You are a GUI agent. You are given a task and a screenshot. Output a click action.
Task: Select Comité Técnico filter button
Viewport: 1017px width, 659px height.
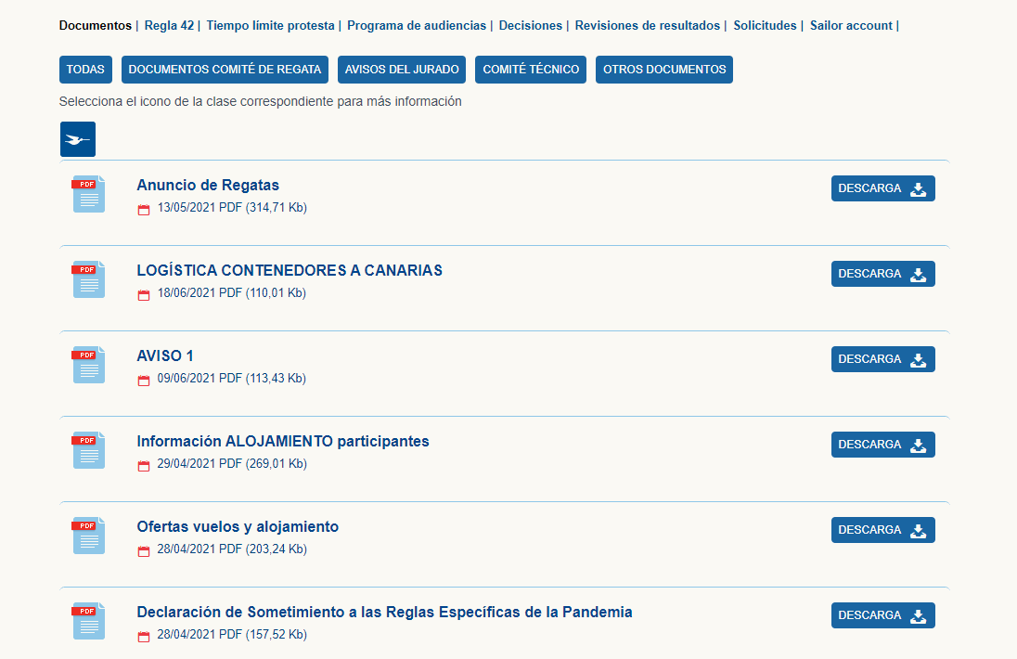pos(531,70)
